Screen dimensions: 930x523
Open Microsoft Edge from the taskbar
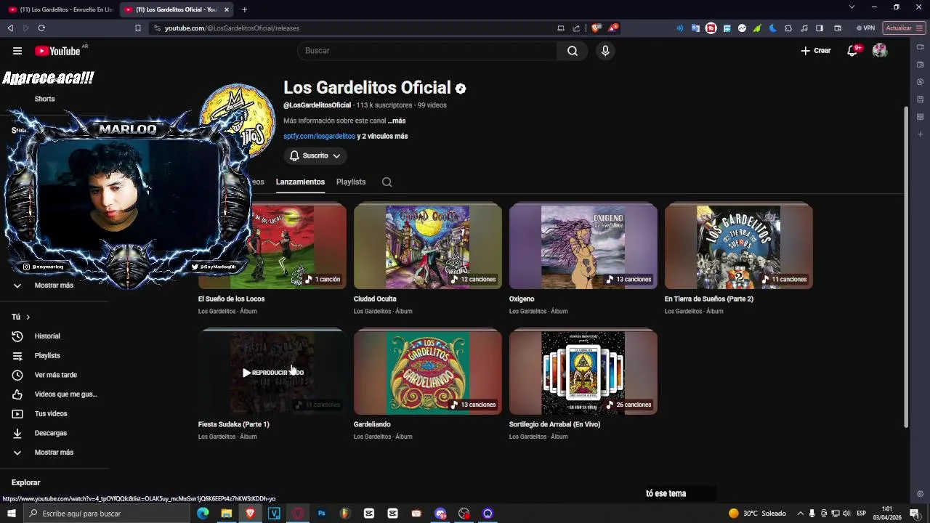click(203, 514)
